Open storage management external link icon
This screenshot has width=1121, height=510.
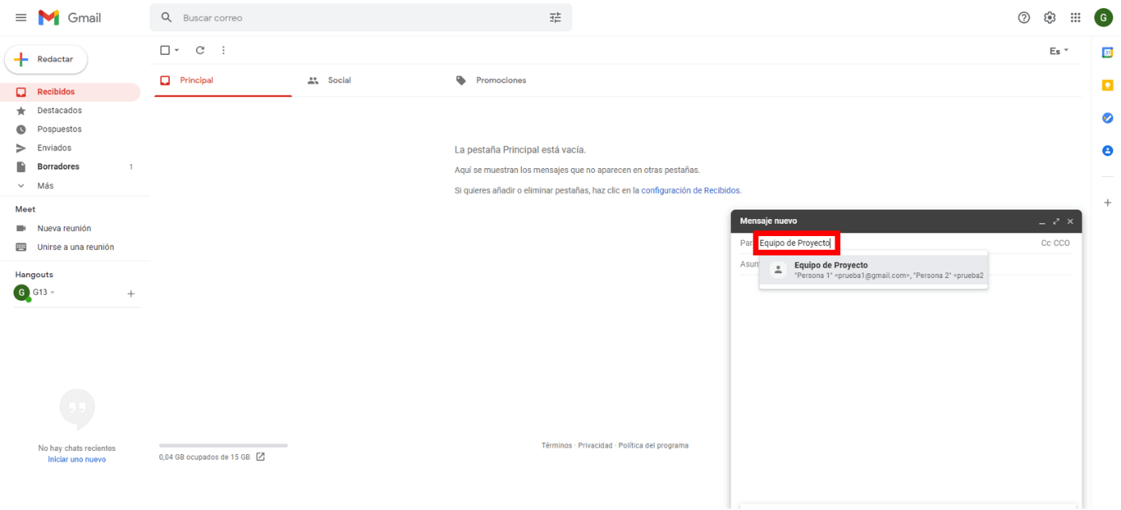click(x=261, y=457)
